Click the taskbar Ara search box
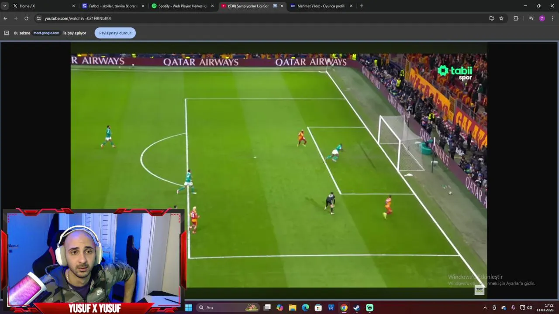This screenshot has height=314, width=559. (228, 307)
